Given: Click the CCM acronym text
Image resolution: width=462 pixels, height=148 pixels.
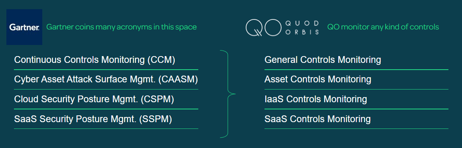Looking at the screenshot, I should (161, 60).
